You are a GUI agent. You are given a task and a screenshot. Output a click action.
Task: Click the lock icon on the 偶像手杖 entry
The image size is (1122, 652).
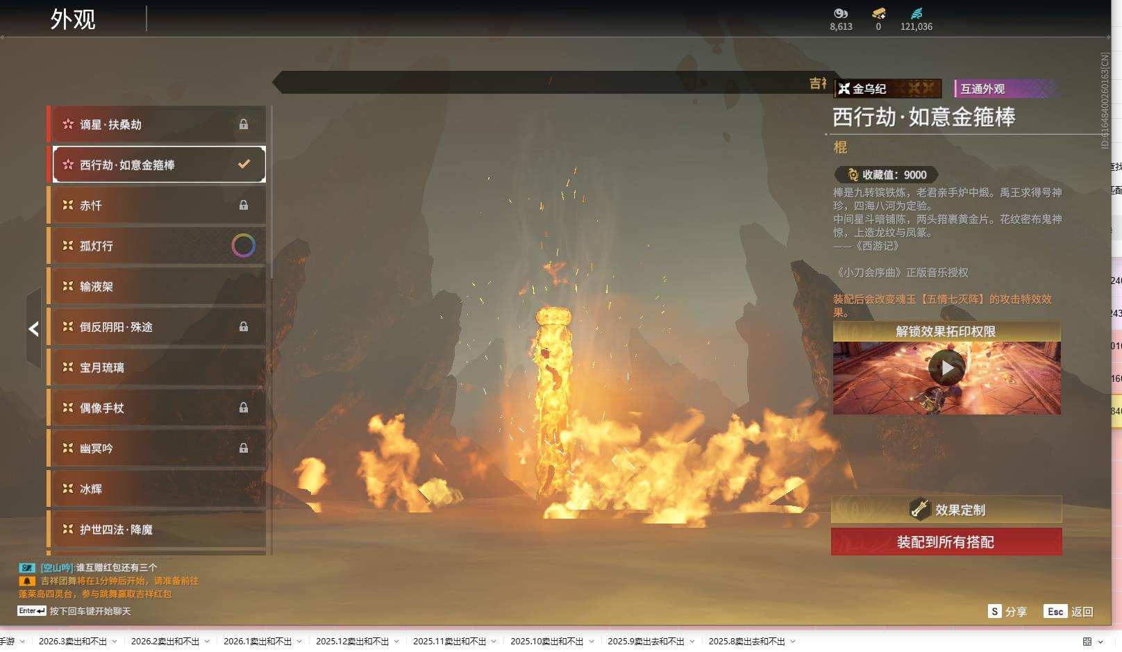point(244,408)
